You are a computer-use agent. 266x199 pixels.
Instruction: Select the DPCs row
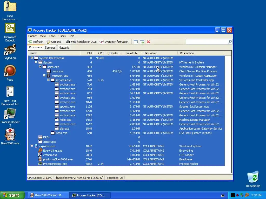coord(127,137)
